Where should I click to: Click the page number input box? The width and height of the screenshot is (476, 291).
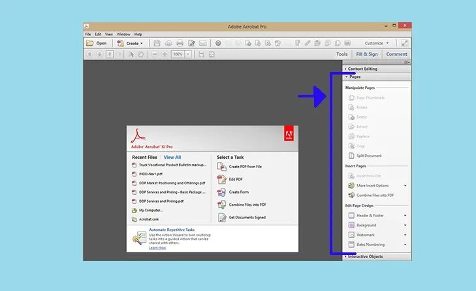coord(110,54)
